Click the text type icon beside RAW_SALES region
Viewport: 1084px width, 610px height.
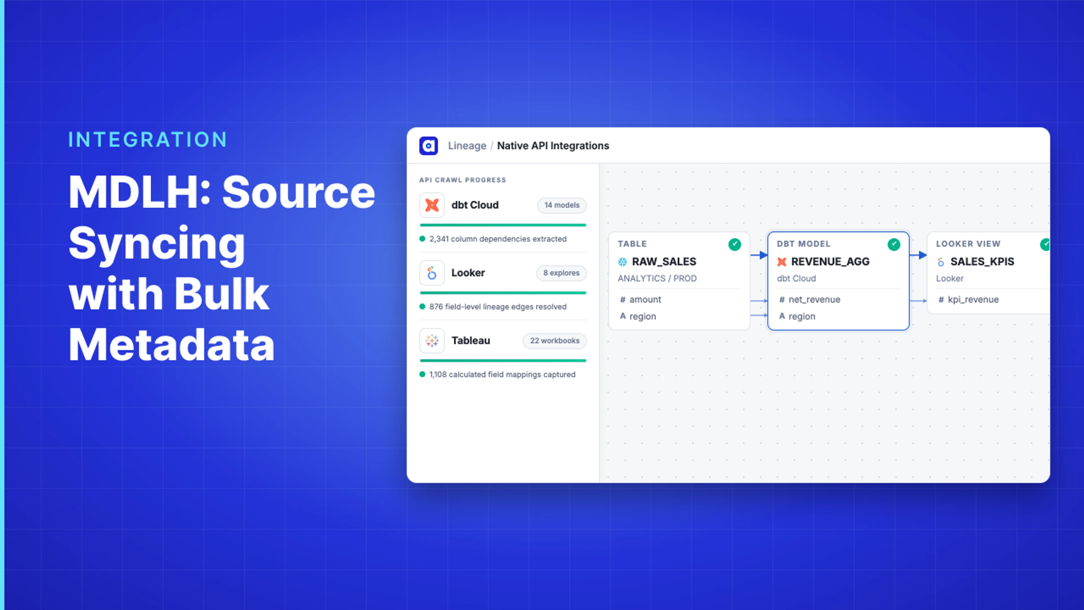(x=623, y=316)
